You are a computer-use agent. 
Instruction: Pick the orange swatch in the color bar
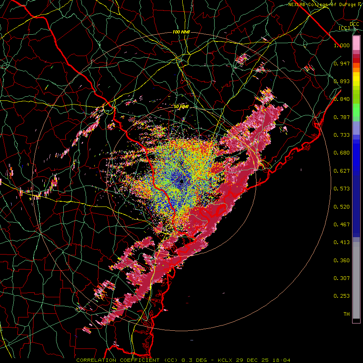pyautogui.click(x=356, y=70)
